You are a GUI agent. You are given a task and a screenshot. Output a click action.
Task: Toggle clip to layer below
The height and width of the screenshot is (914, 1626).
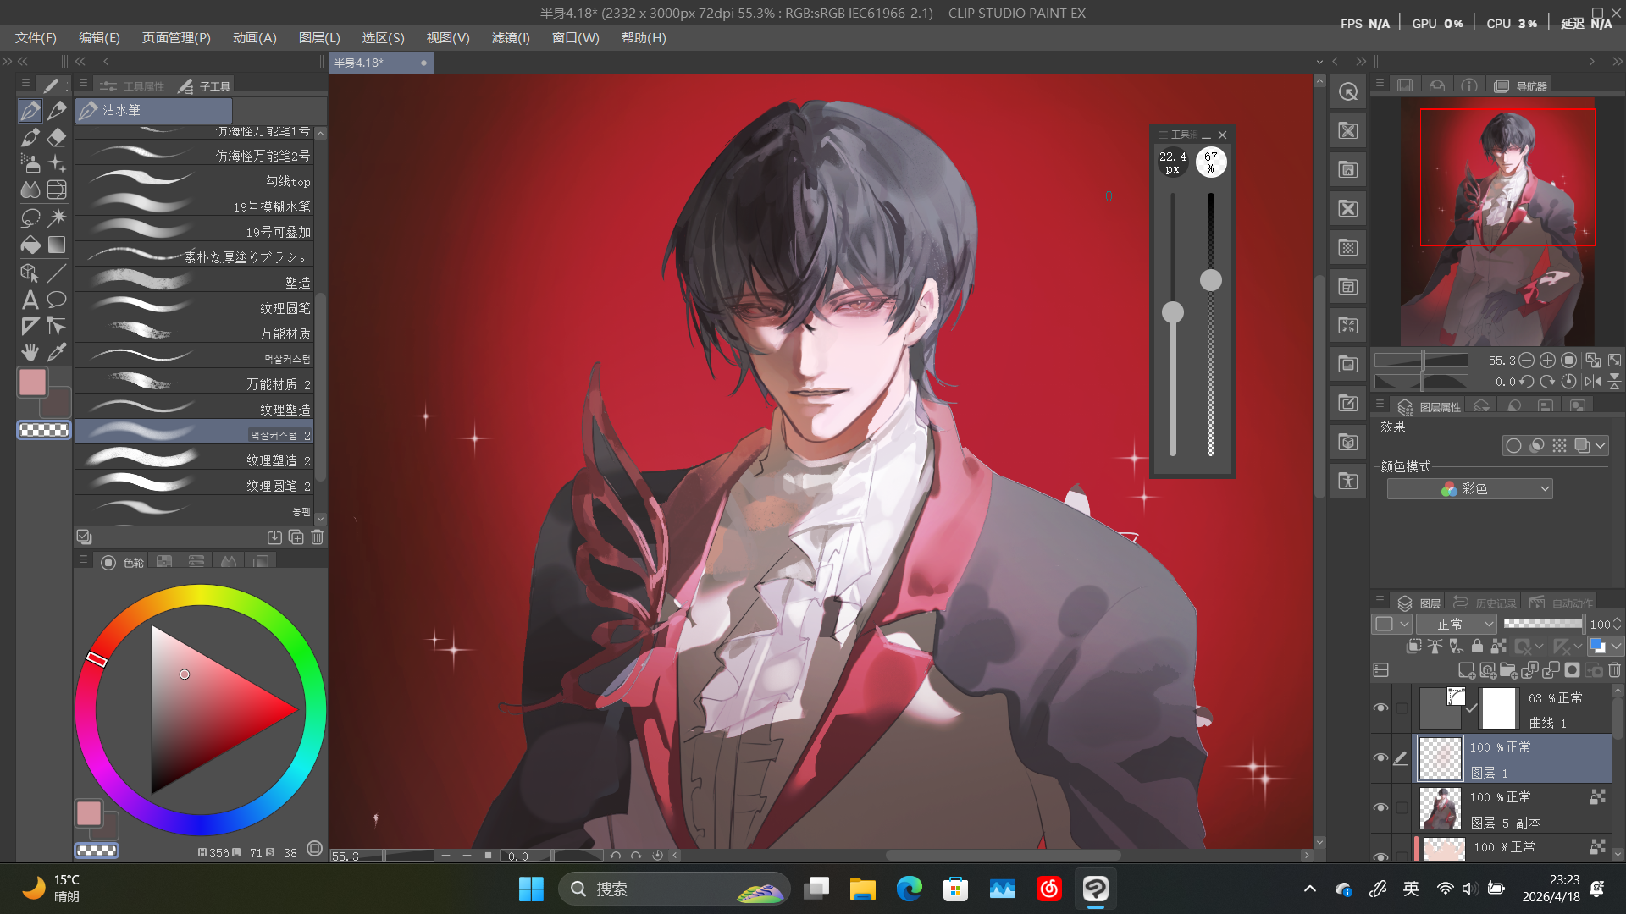pos(1413,647)
